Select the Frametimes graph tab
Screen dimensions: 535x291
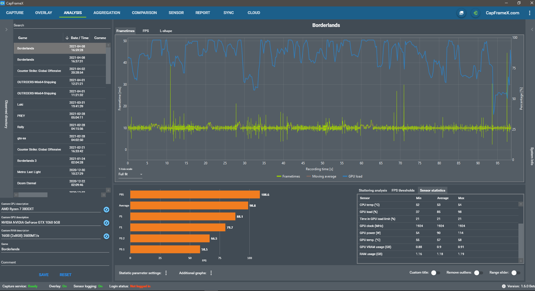(126, 31)
